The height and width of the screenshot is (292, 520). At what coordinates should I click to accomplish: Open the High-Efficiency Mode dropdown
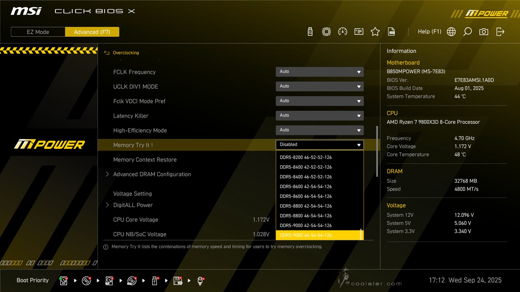point(320,130)
